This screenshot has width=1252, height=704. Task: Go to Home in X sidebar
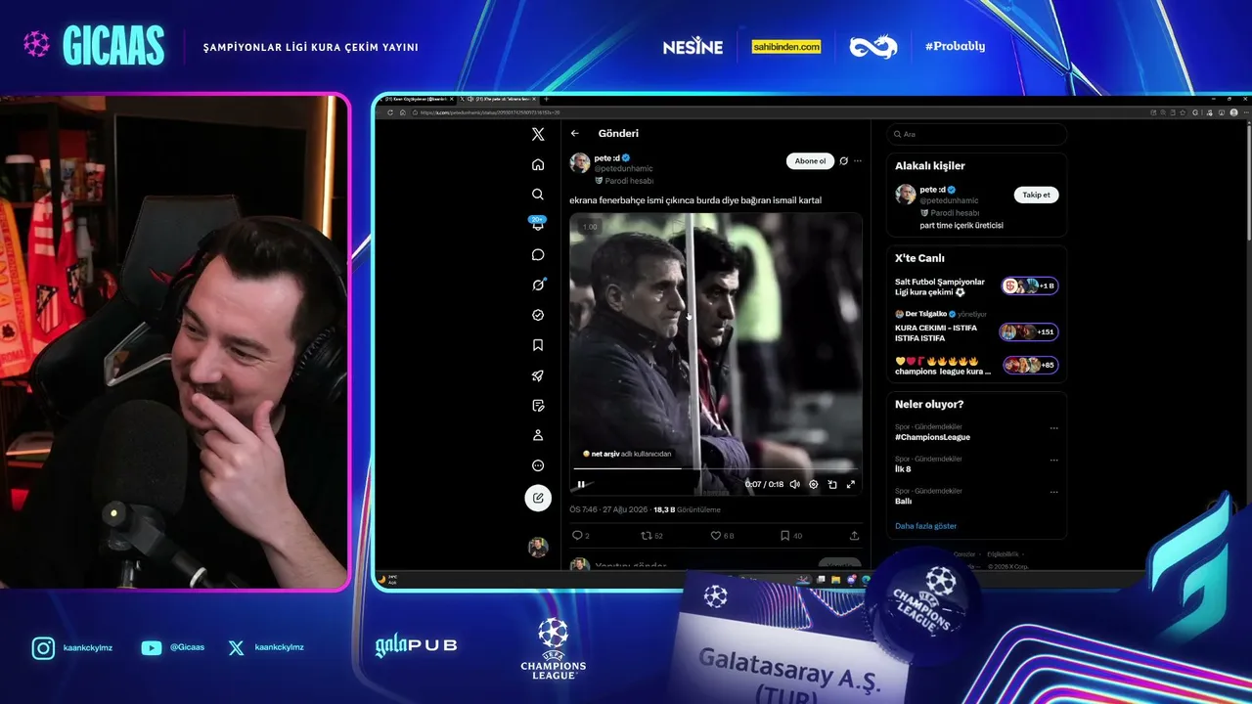(x=538, y=164)
